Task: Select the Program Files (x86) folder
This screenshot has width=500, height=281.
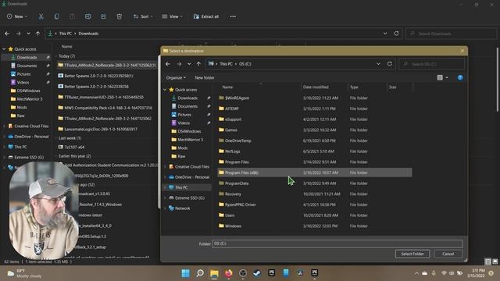Action: [x=315, y=173]
